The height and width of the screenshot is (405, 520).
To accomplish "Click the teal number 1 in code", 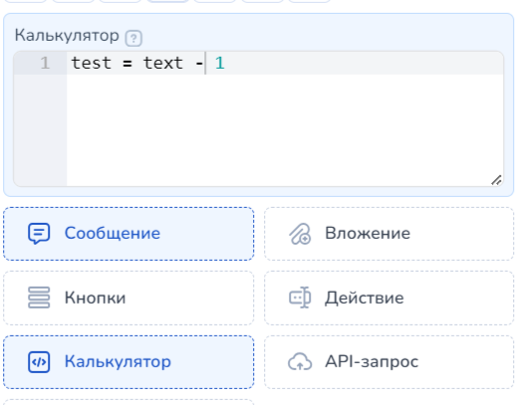I will click(x=219, y=63).
